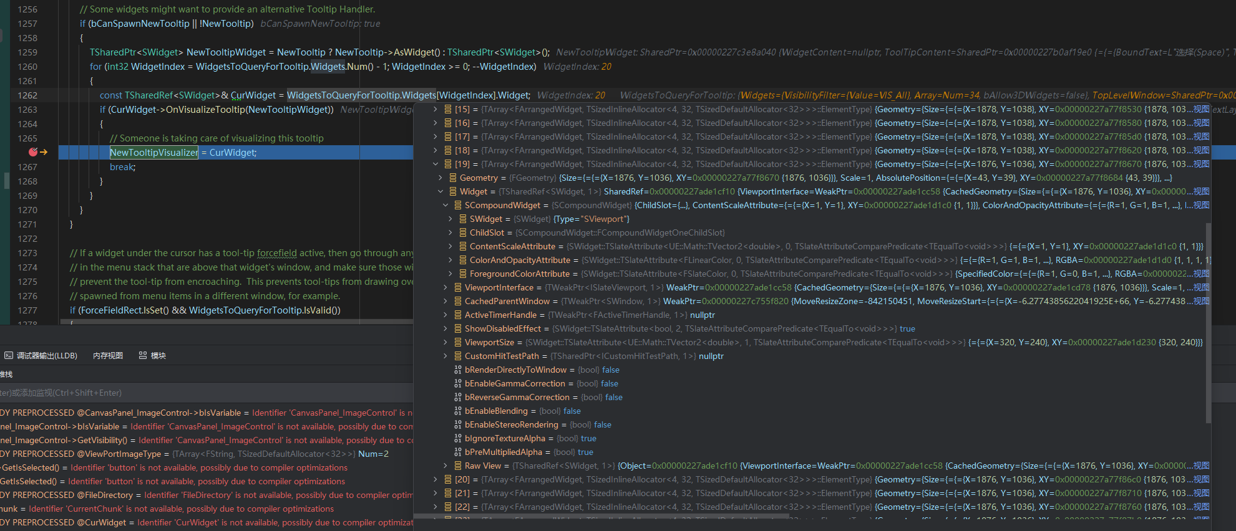The width and height of the screenshot is (1236, 531).
Task: Collapse the Widget node
Action: (x=440, y=191)
